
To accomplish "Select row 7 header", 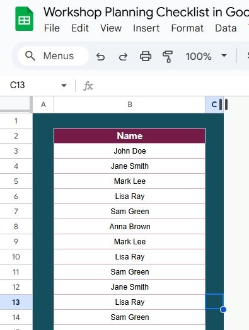I will point(16,212).
